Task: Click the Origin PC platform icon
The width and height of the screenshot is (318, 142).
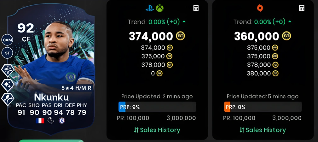Action: click(x=260, y=8)
